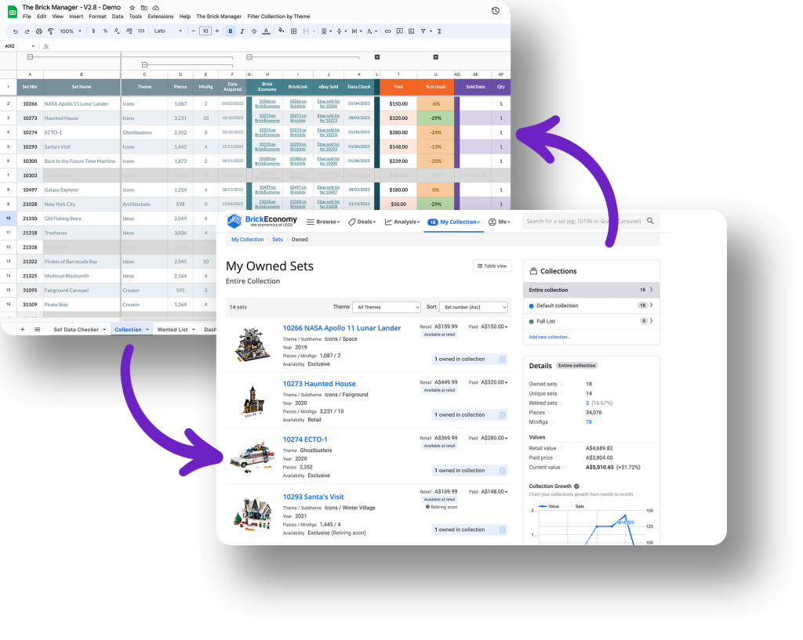Open the 10273 Haunted House link
The height and width of the screenshot is (640, 803).
[x=319, y=384]
